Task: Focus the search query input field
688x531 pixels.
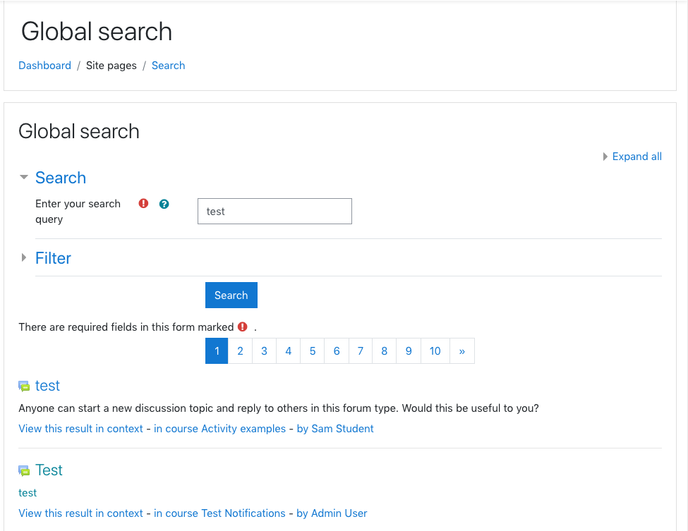Action: tap(274, 212)
